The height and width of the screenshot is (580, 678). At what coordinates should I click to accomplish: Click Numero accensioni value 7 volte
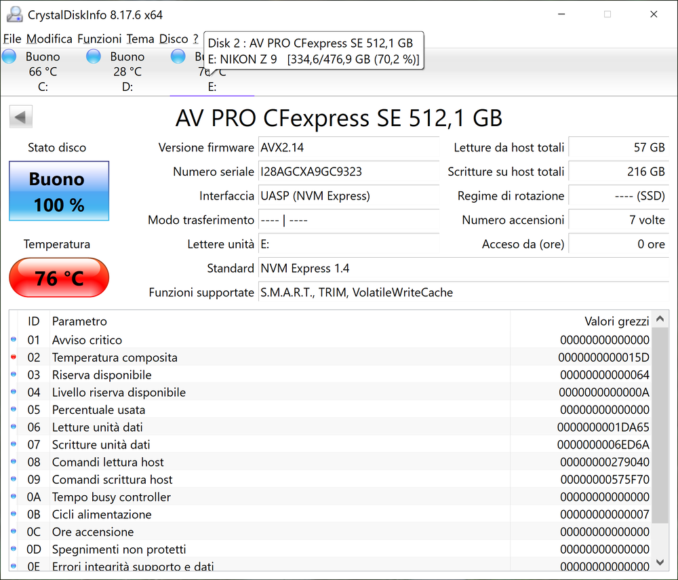[619, 220]
